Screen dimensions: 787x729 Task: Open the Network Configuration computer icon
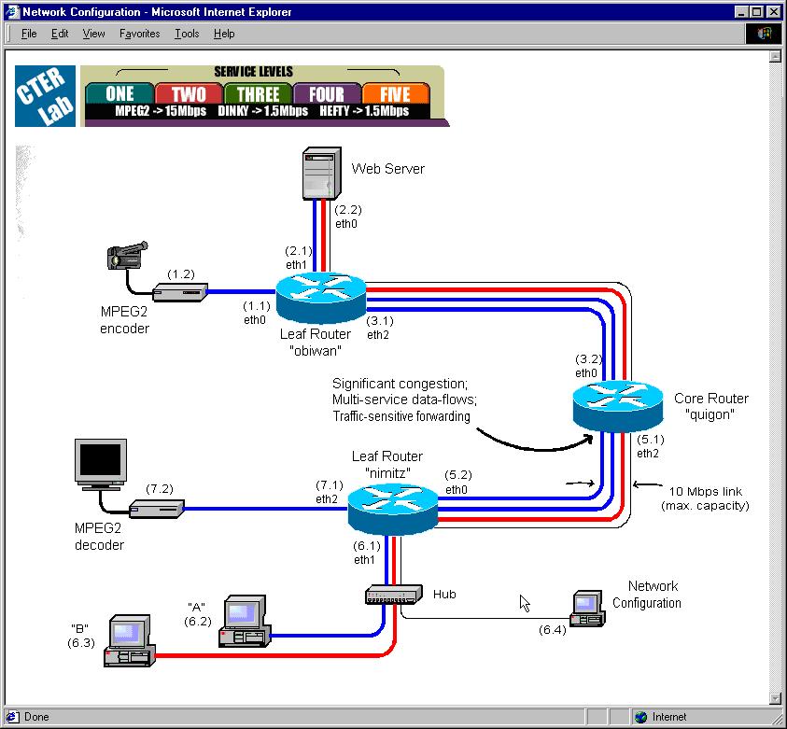[588, 608]
